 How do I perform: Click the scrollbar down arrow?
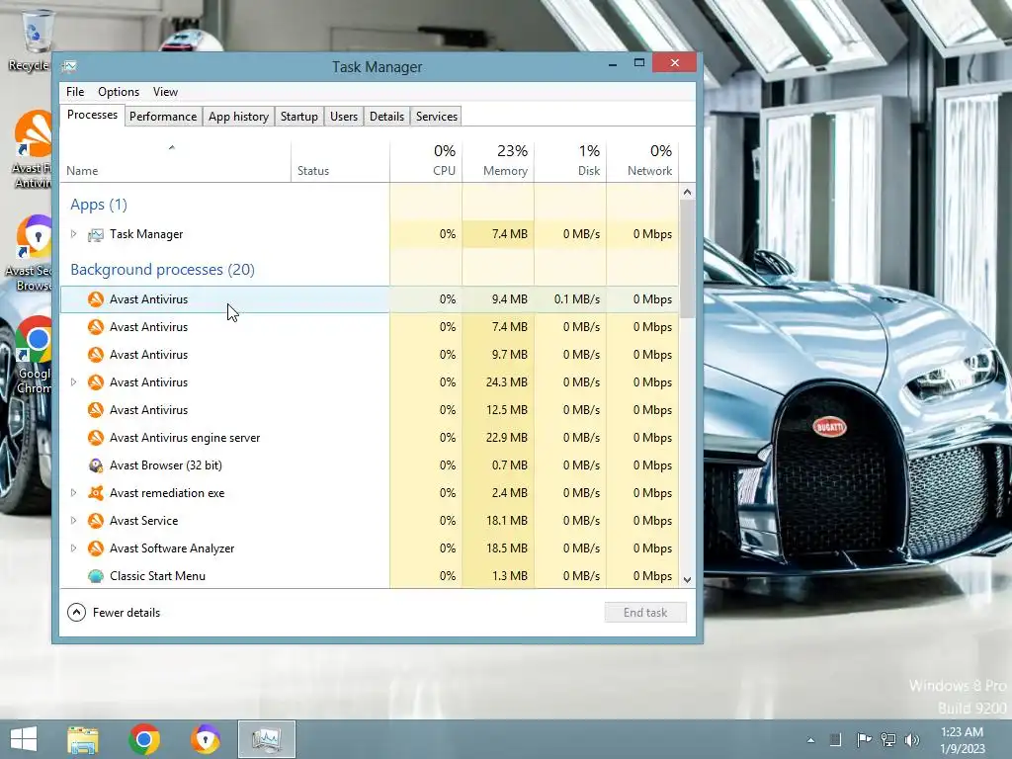pos(688,579)
